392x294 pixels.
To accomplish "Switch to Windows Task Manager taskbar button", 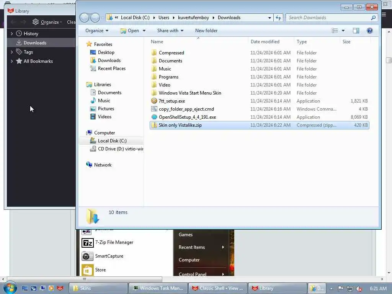I will (158, 288).
